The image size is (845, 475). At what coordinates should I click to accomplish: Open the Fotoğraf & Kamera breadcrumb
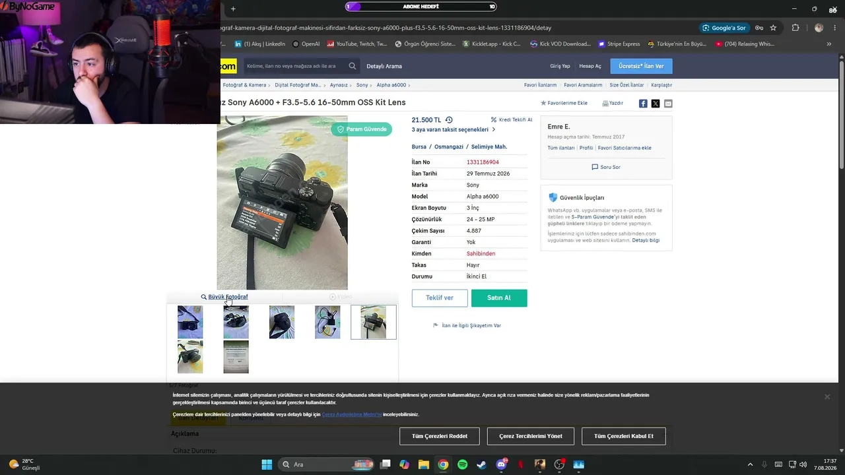(x=244, y=85)
